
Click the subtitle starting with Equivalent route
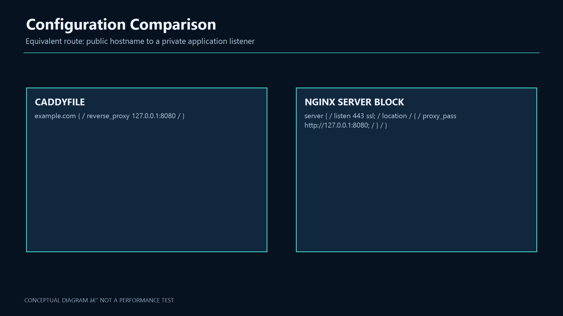[140, 41]
